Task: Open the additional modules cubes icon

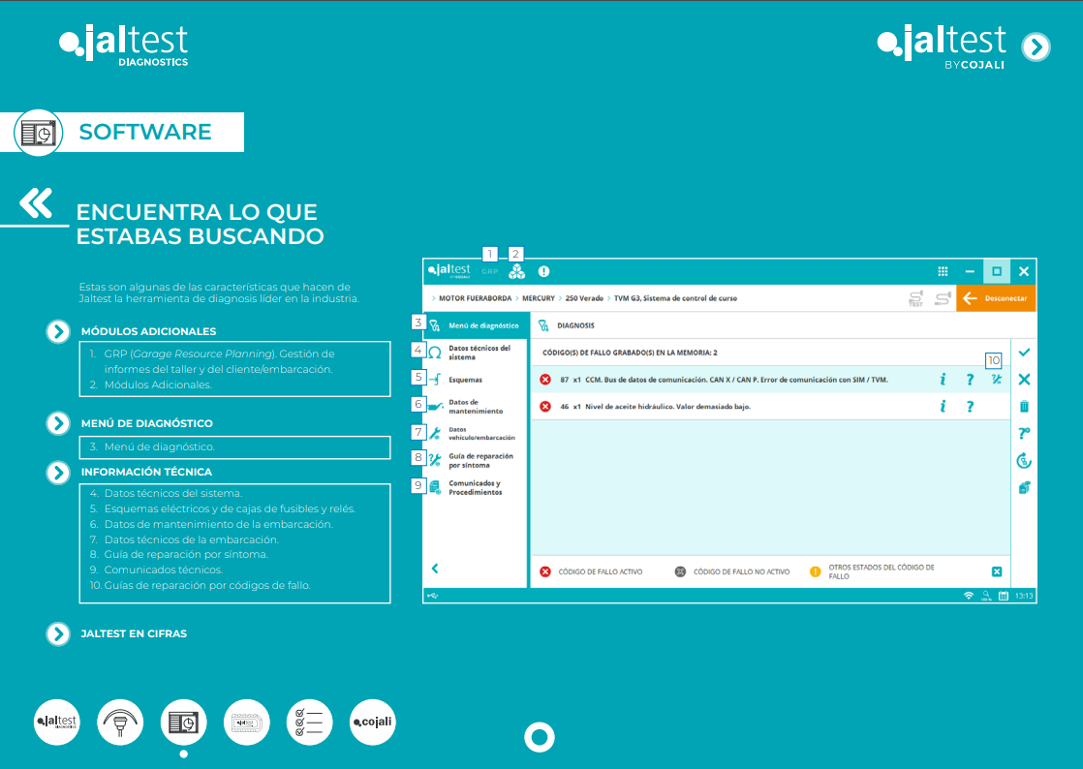Action: pos(516,272)
